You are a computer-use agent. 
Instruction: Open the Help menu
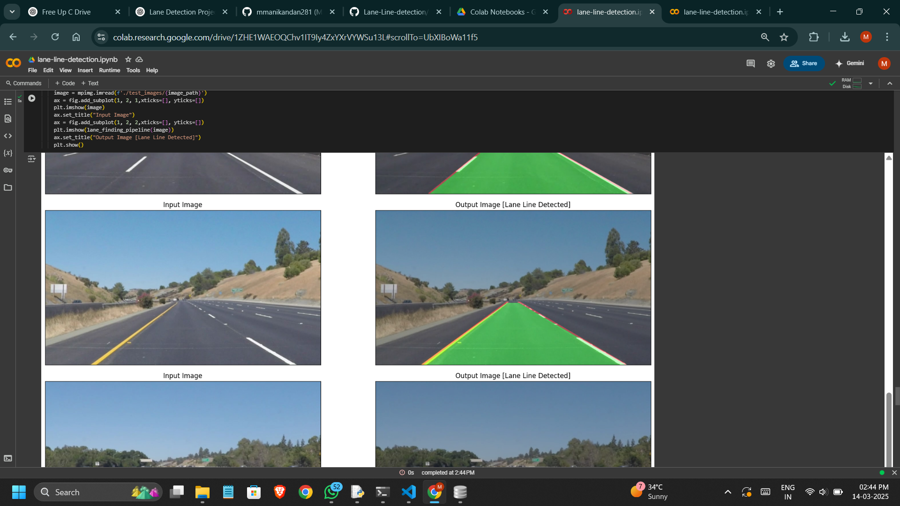[x=152, y=70]
